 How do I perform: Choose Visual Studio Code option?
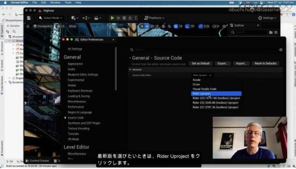[204, 89]
